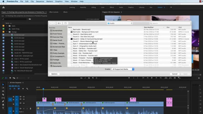This screenshot has width=203, height=114.
Task: Click the Cancel button in file dialog
Action: [175, 74]
